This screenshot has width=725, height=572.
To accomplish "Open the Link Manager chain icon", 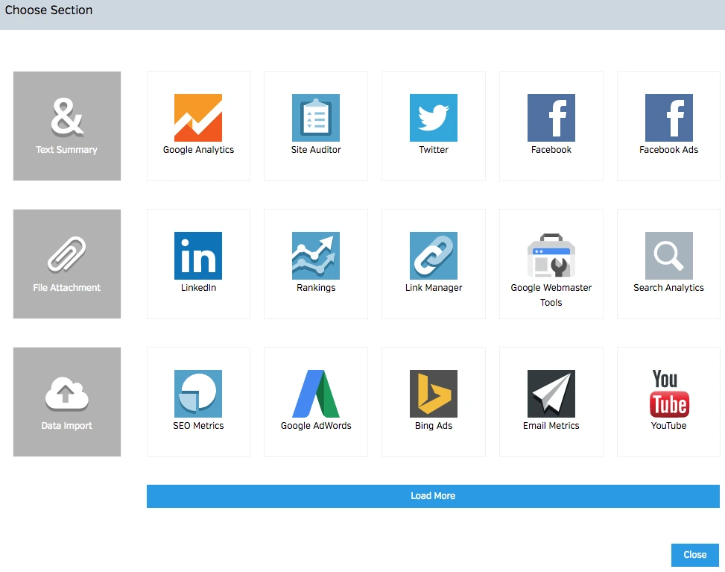I will [x=434, y=256].
